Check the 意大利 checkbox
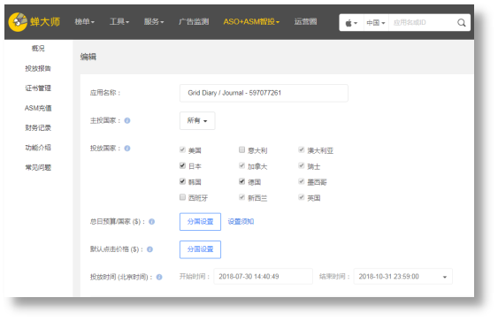 (x=241, y=149)
